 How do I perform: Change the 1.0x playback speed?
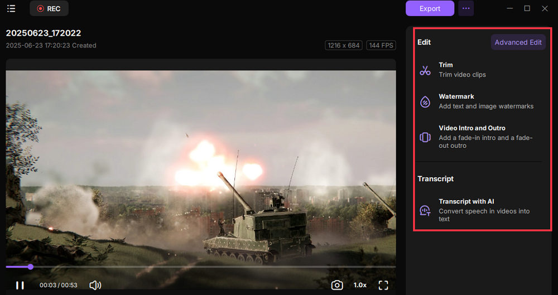360,285
